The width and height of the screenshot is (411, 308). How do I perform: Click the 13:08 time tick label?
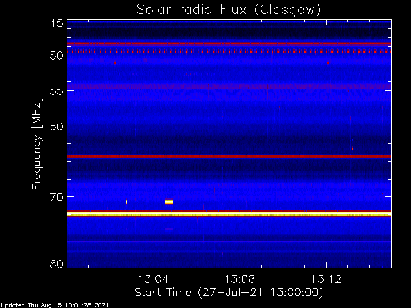tap(240, 279)
